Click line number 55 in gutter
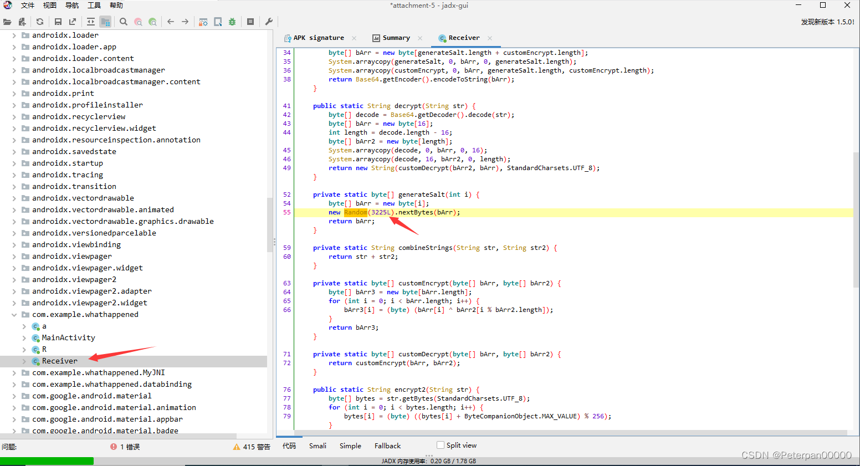This screenshot has width=860, height=466. click(x=287, y=213)
